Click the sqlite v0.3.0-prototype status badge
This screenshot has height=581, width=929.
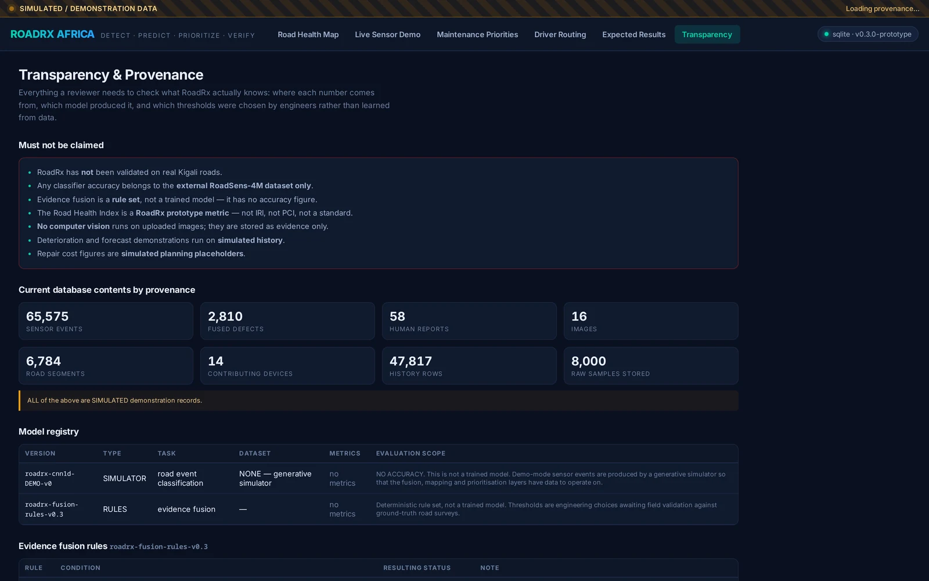[x=867, y=34]
